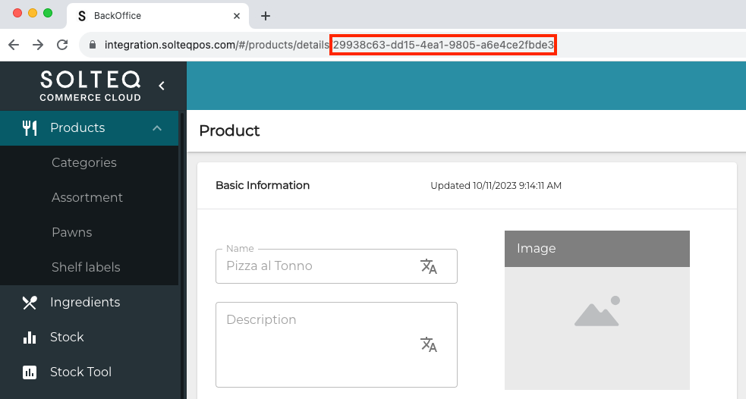Click the Stock Tool chart icon

30,372
